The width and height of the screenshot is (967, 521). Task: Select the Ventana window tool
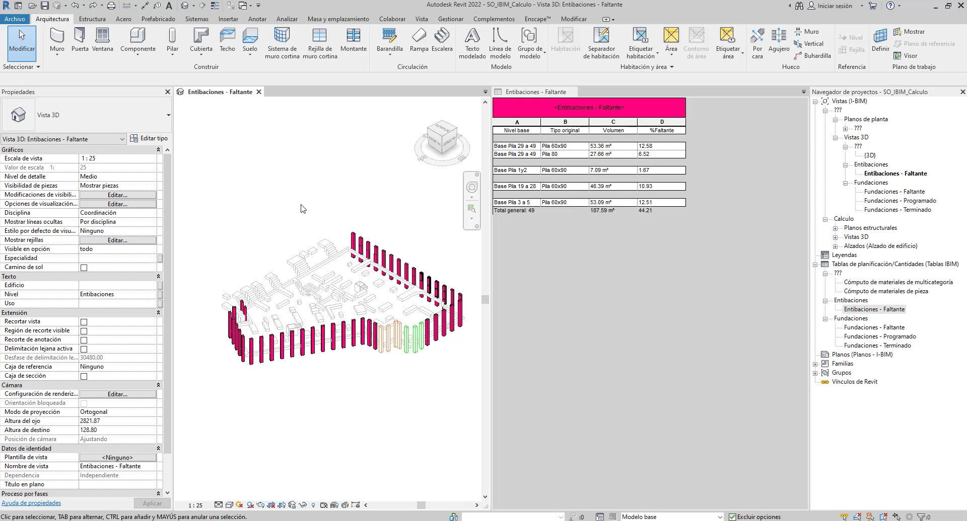(x=102, y=40)
